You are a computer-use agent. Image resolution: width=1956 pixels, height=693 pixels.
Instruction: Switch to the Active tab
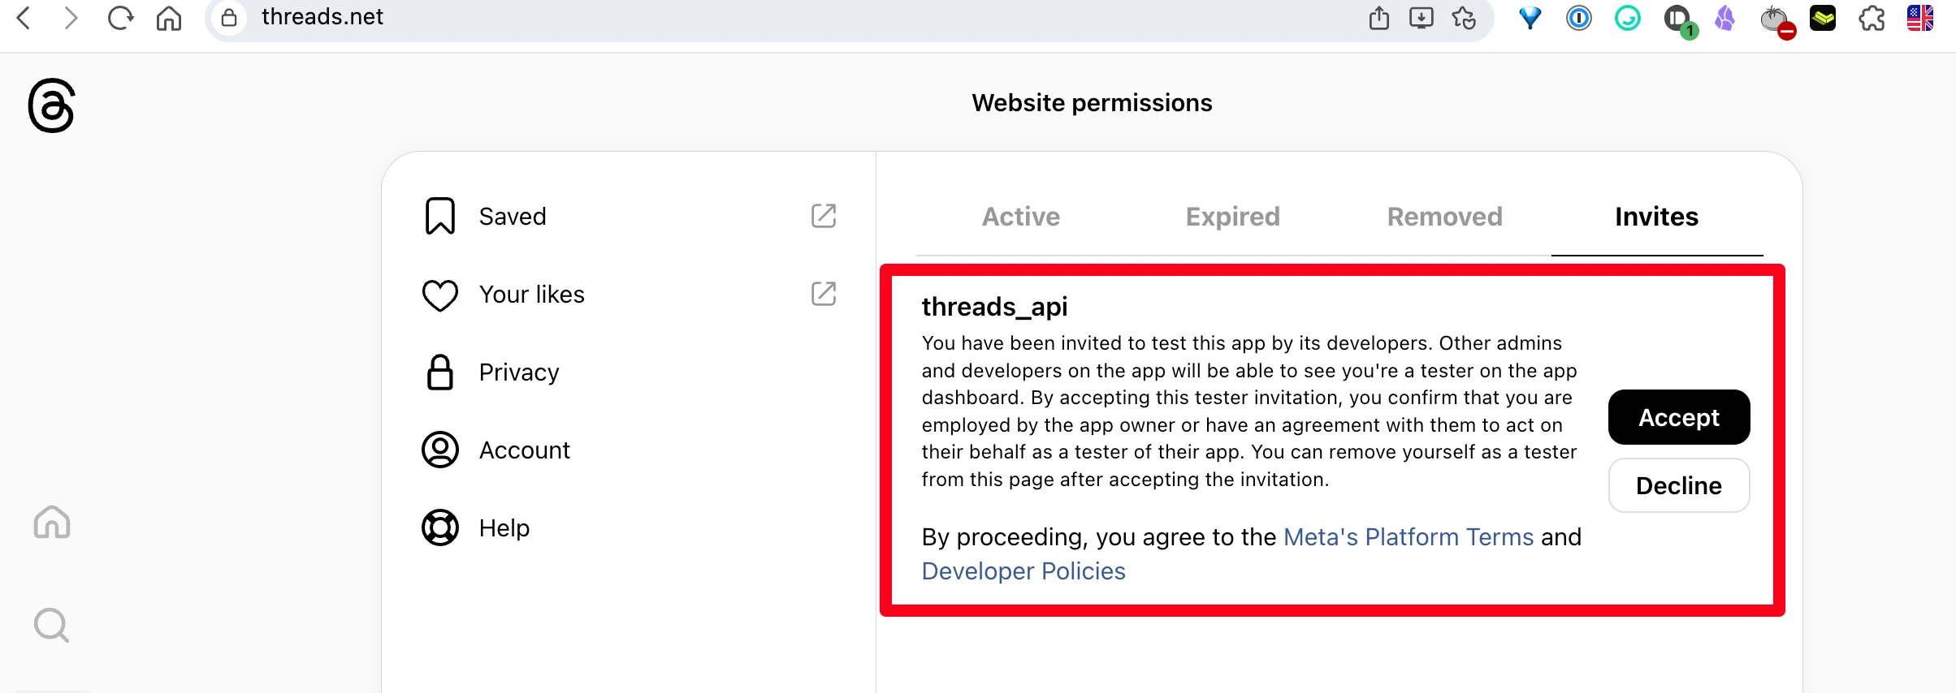(1021, 217)
